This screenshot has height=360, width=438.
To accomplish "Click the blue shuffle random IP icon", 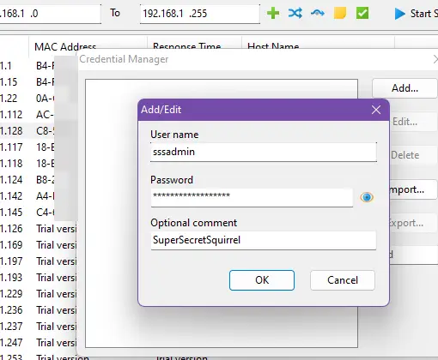I will [x=295, y=13].
